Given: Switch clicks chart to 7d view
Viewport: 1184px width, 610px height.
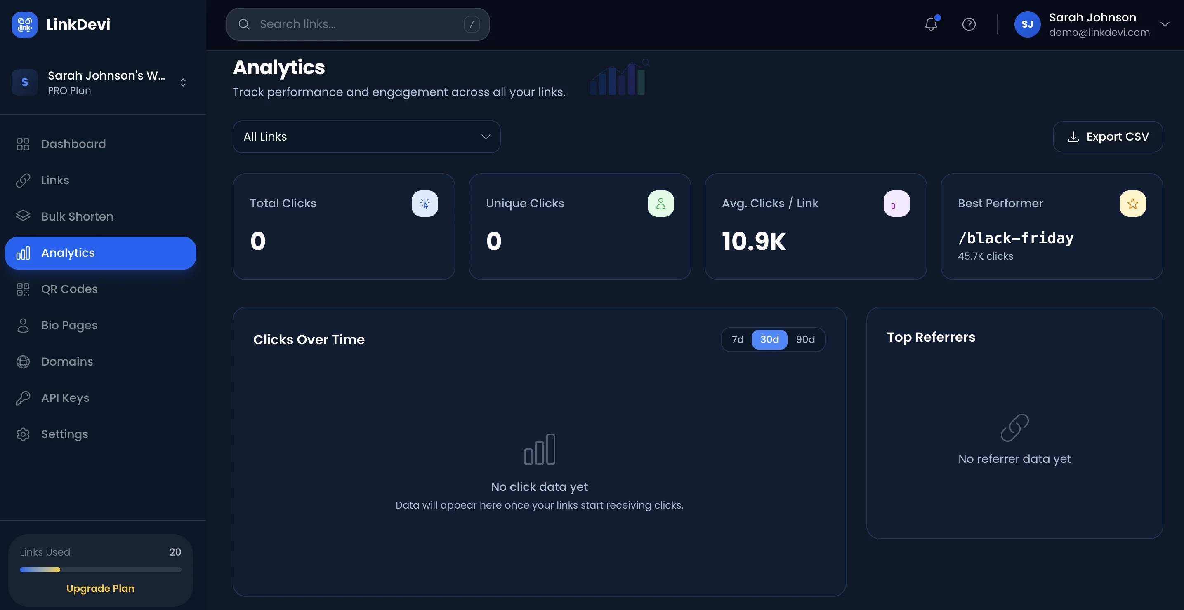Looking at the screenshot, I should click(x=737, y=340).
